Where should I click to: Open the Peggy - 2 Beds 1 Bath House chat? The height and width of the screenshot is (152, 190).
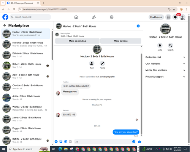pyautogui.click(x=25, y=130)
